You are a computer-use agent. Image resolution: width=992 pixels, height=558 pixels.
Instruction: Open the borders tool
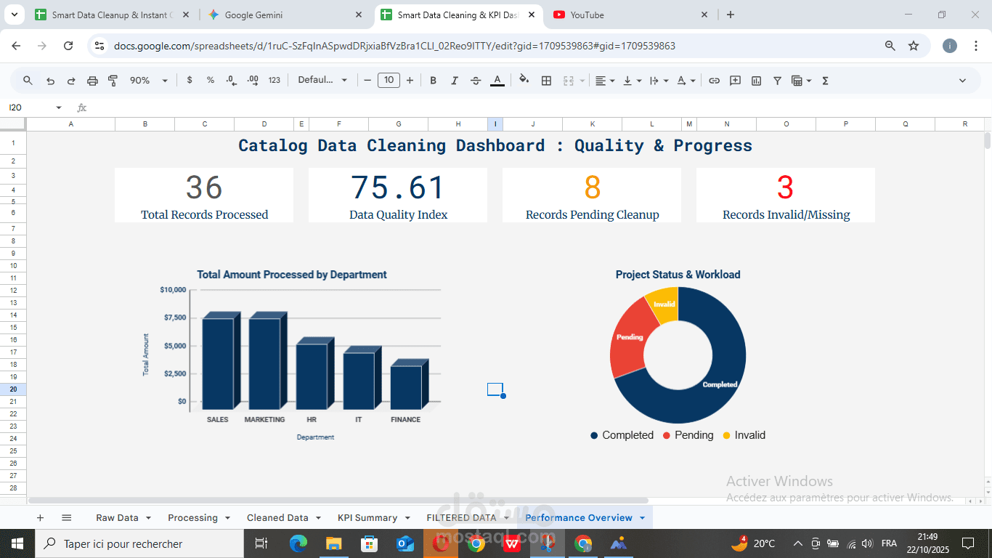(x=547, y=81)
